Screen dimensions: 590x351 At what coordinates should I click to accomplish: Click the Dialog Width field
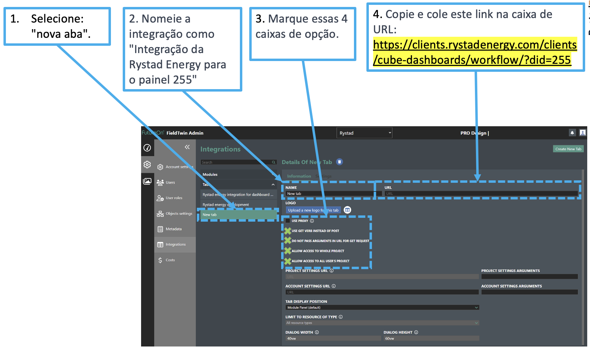click(x=333, y=339)
